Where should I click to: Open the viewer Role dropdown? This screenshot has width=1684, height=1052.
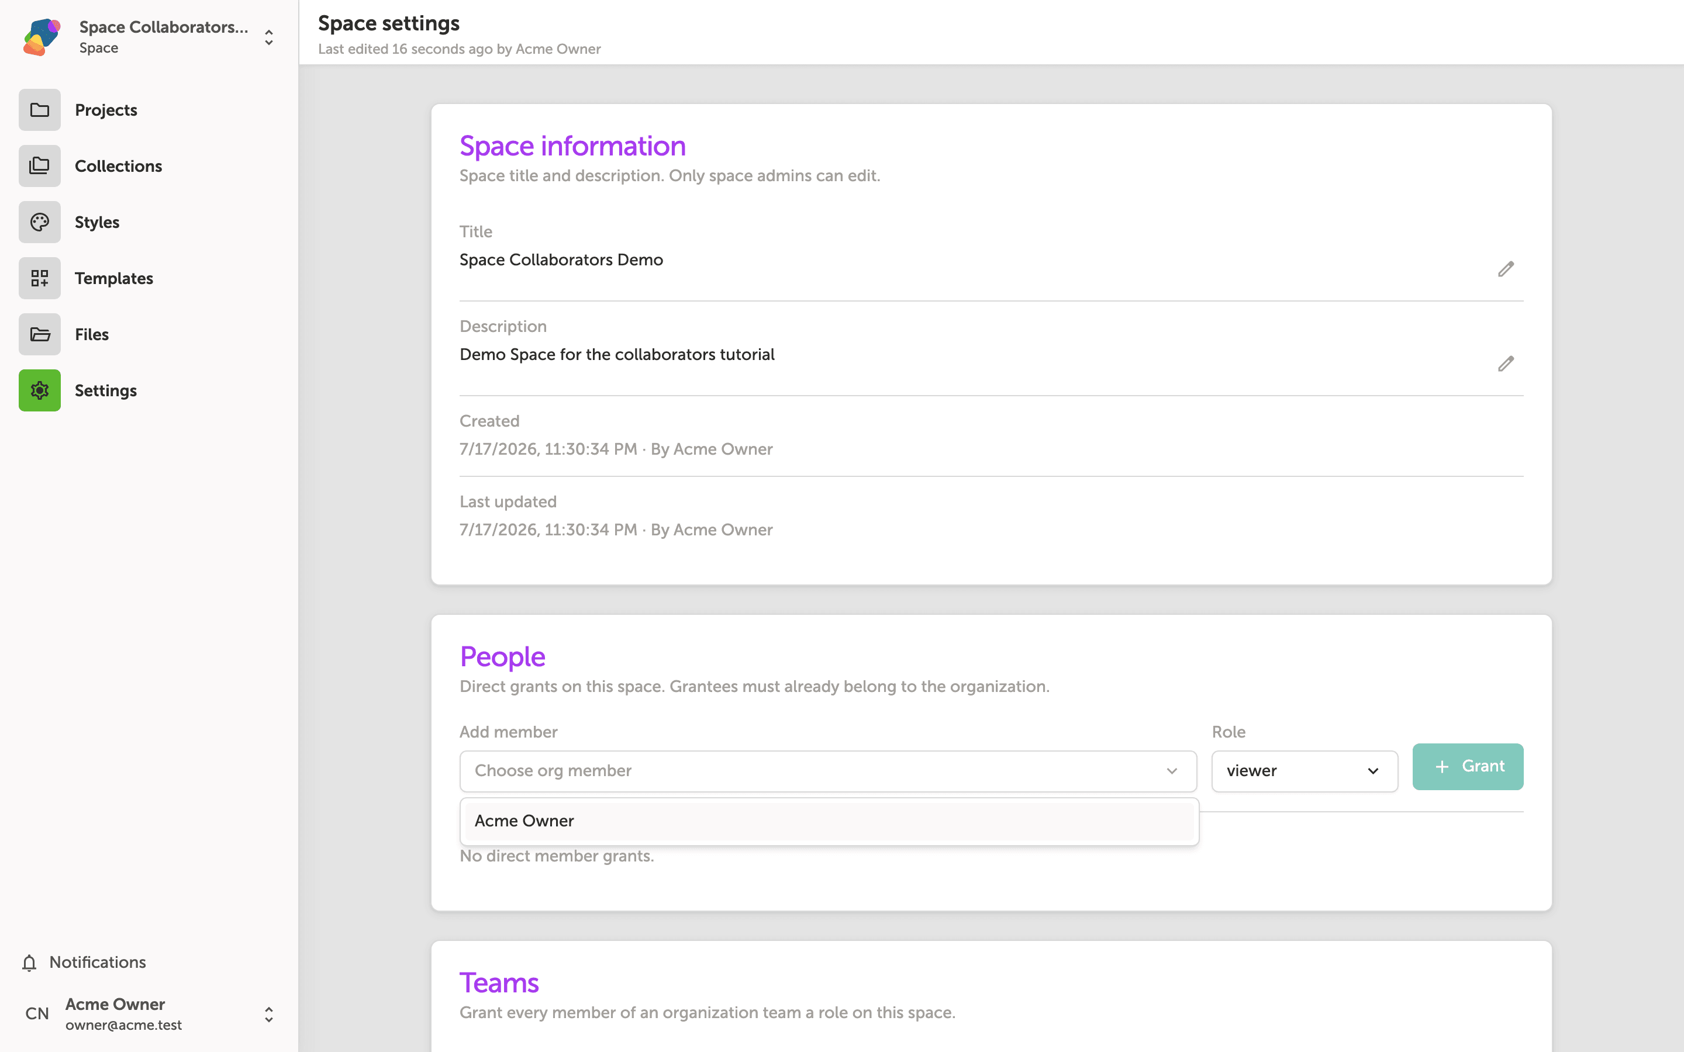tap(1305, 771)
